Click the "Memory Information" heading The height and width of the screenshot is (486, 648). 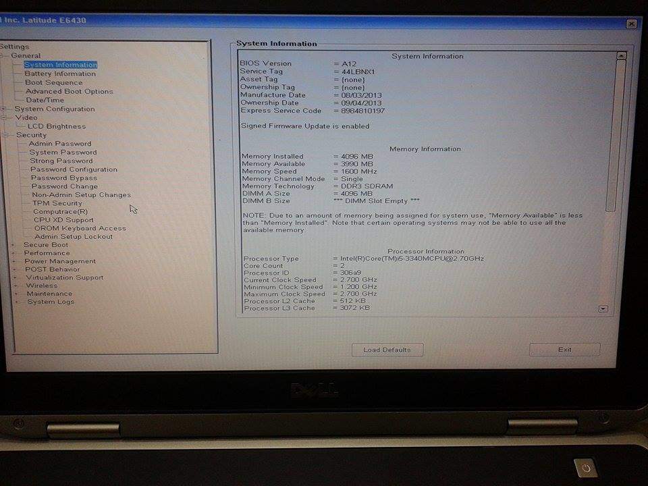tap(425, 148)
